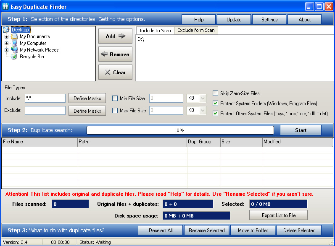
Task: Switch to the Include to Scan tab
Action: pos(155,31)
